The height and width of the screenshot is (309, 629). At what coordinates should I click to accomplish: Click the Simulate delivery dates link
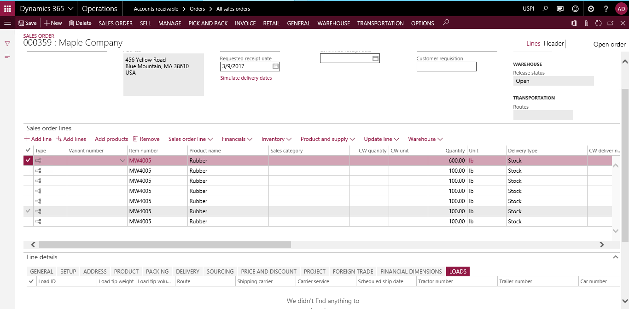coord(245,77)
